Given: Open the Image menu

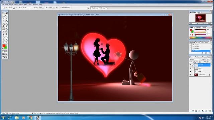Looking at the screenshot, I should coord(11,5).
